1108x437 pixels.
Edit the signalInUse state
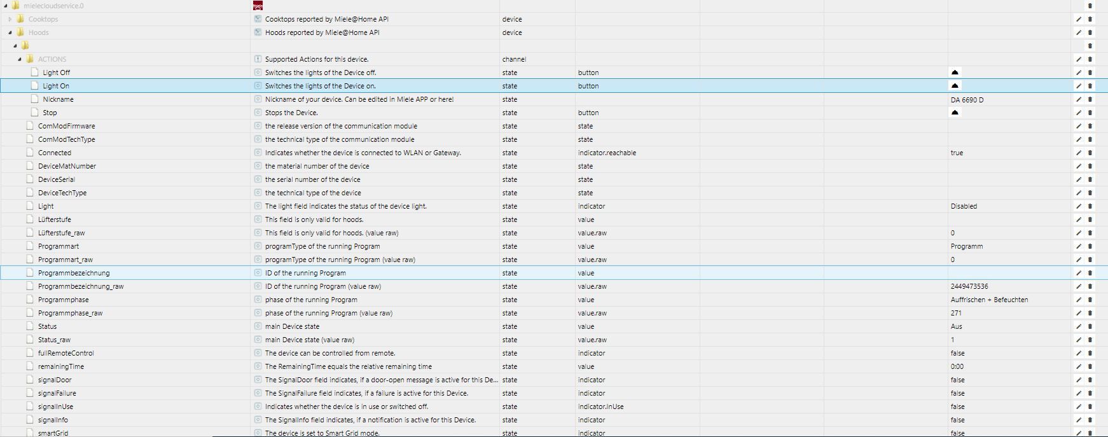[1079, 406]
